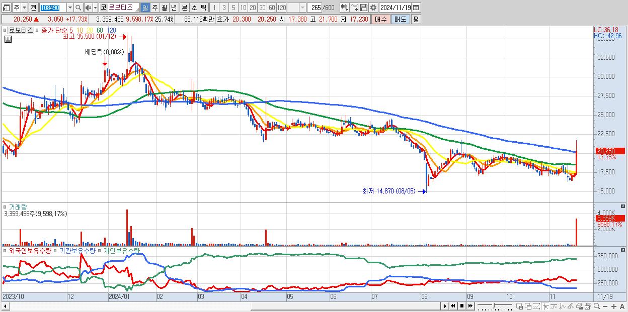
Task: Play the chart replay
Action: pyautogui.click(x=445, y=306)
